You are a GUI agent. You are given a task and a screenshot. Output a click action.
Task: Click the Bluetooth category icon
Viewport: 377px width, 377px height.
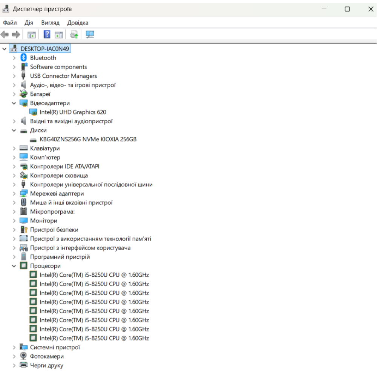[24, 58]
